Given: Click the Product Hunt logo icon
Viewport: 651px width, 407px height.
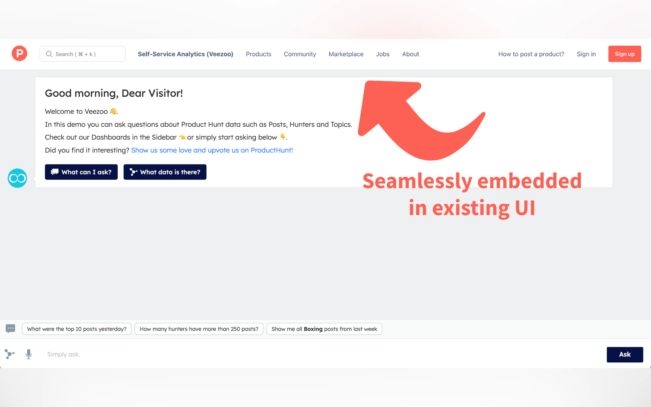Looking at the screenshot, I should (19, 54).
